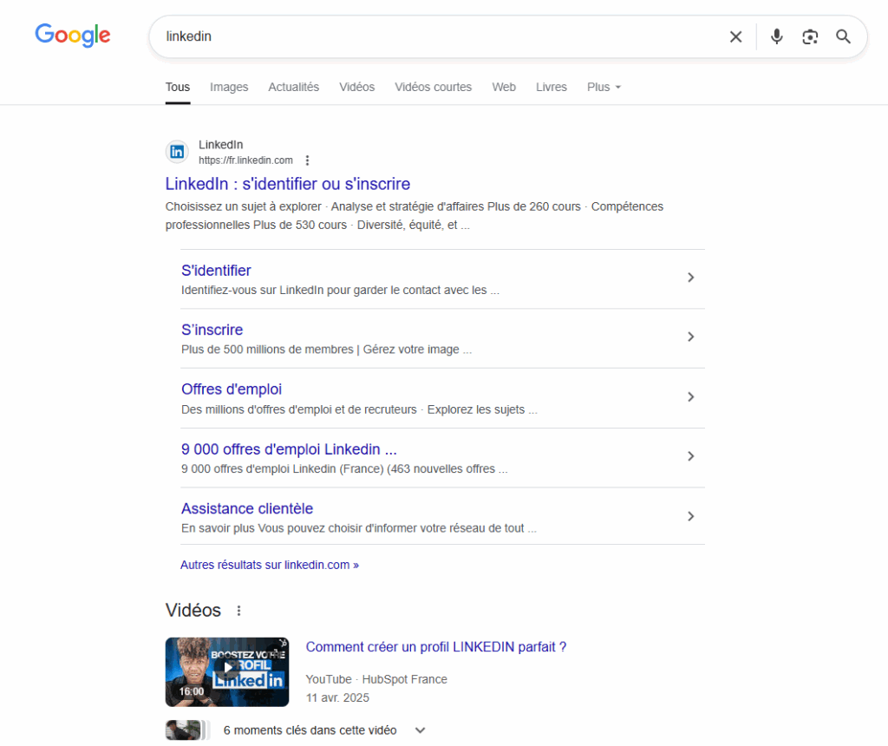Open 9 000 offres d'emploi Linkedin link
The image size is (888, 746).
[x=289, y=449]
